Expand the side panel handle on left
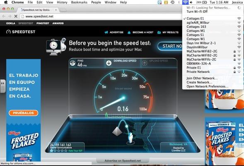 tap(2, 86)
